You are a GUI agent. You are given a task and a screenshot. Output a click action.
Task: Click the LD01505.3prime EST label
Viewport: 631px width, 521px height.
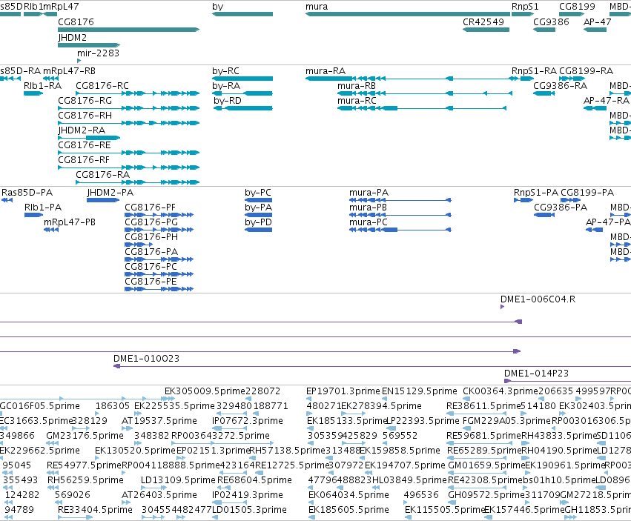tap(249, 510)
